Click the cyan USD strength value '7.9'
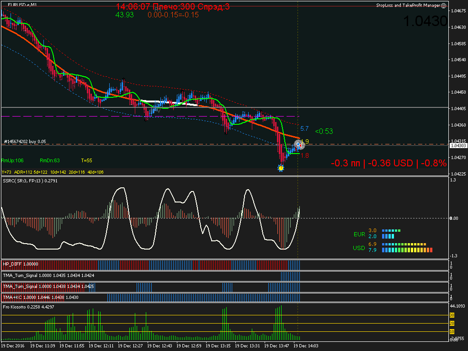 click(x=372, y=250)
